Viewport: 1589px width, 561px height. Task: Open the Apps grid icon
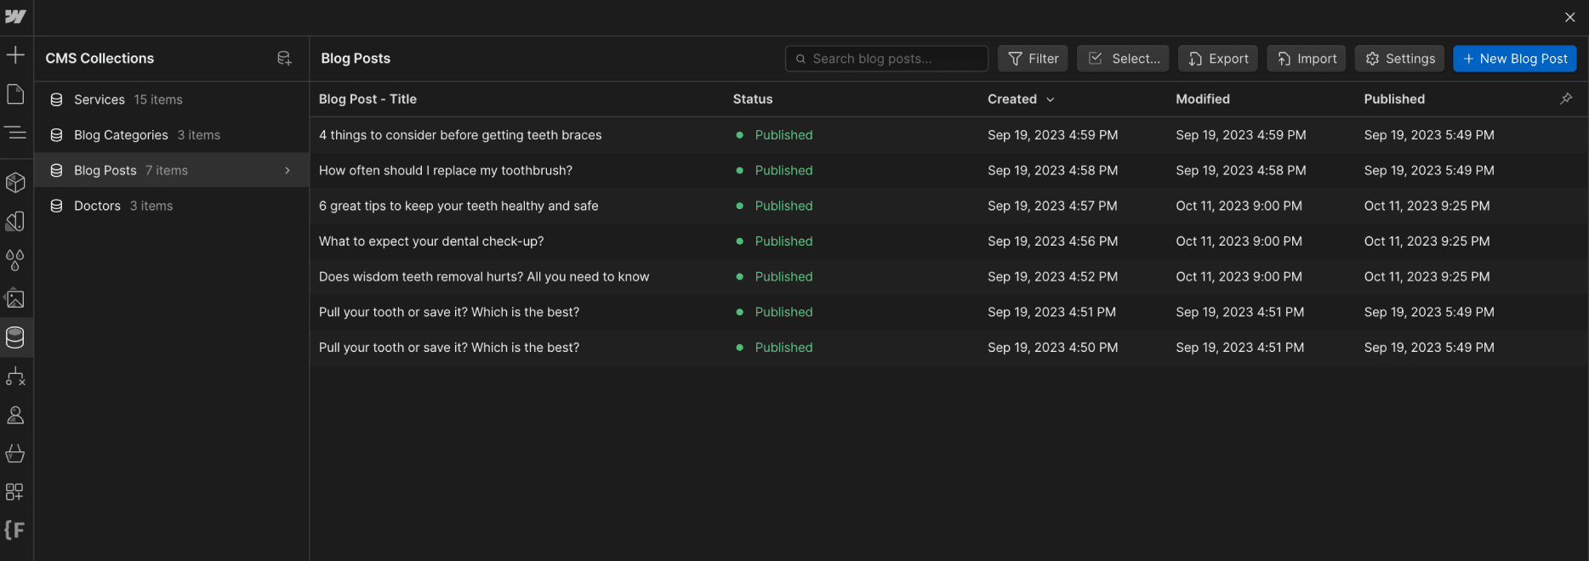(15, 492)
